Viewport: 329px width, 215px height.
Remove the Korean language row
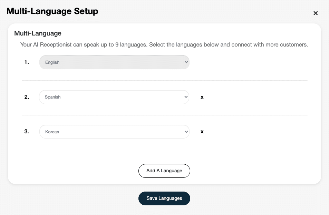click(202, 132)
